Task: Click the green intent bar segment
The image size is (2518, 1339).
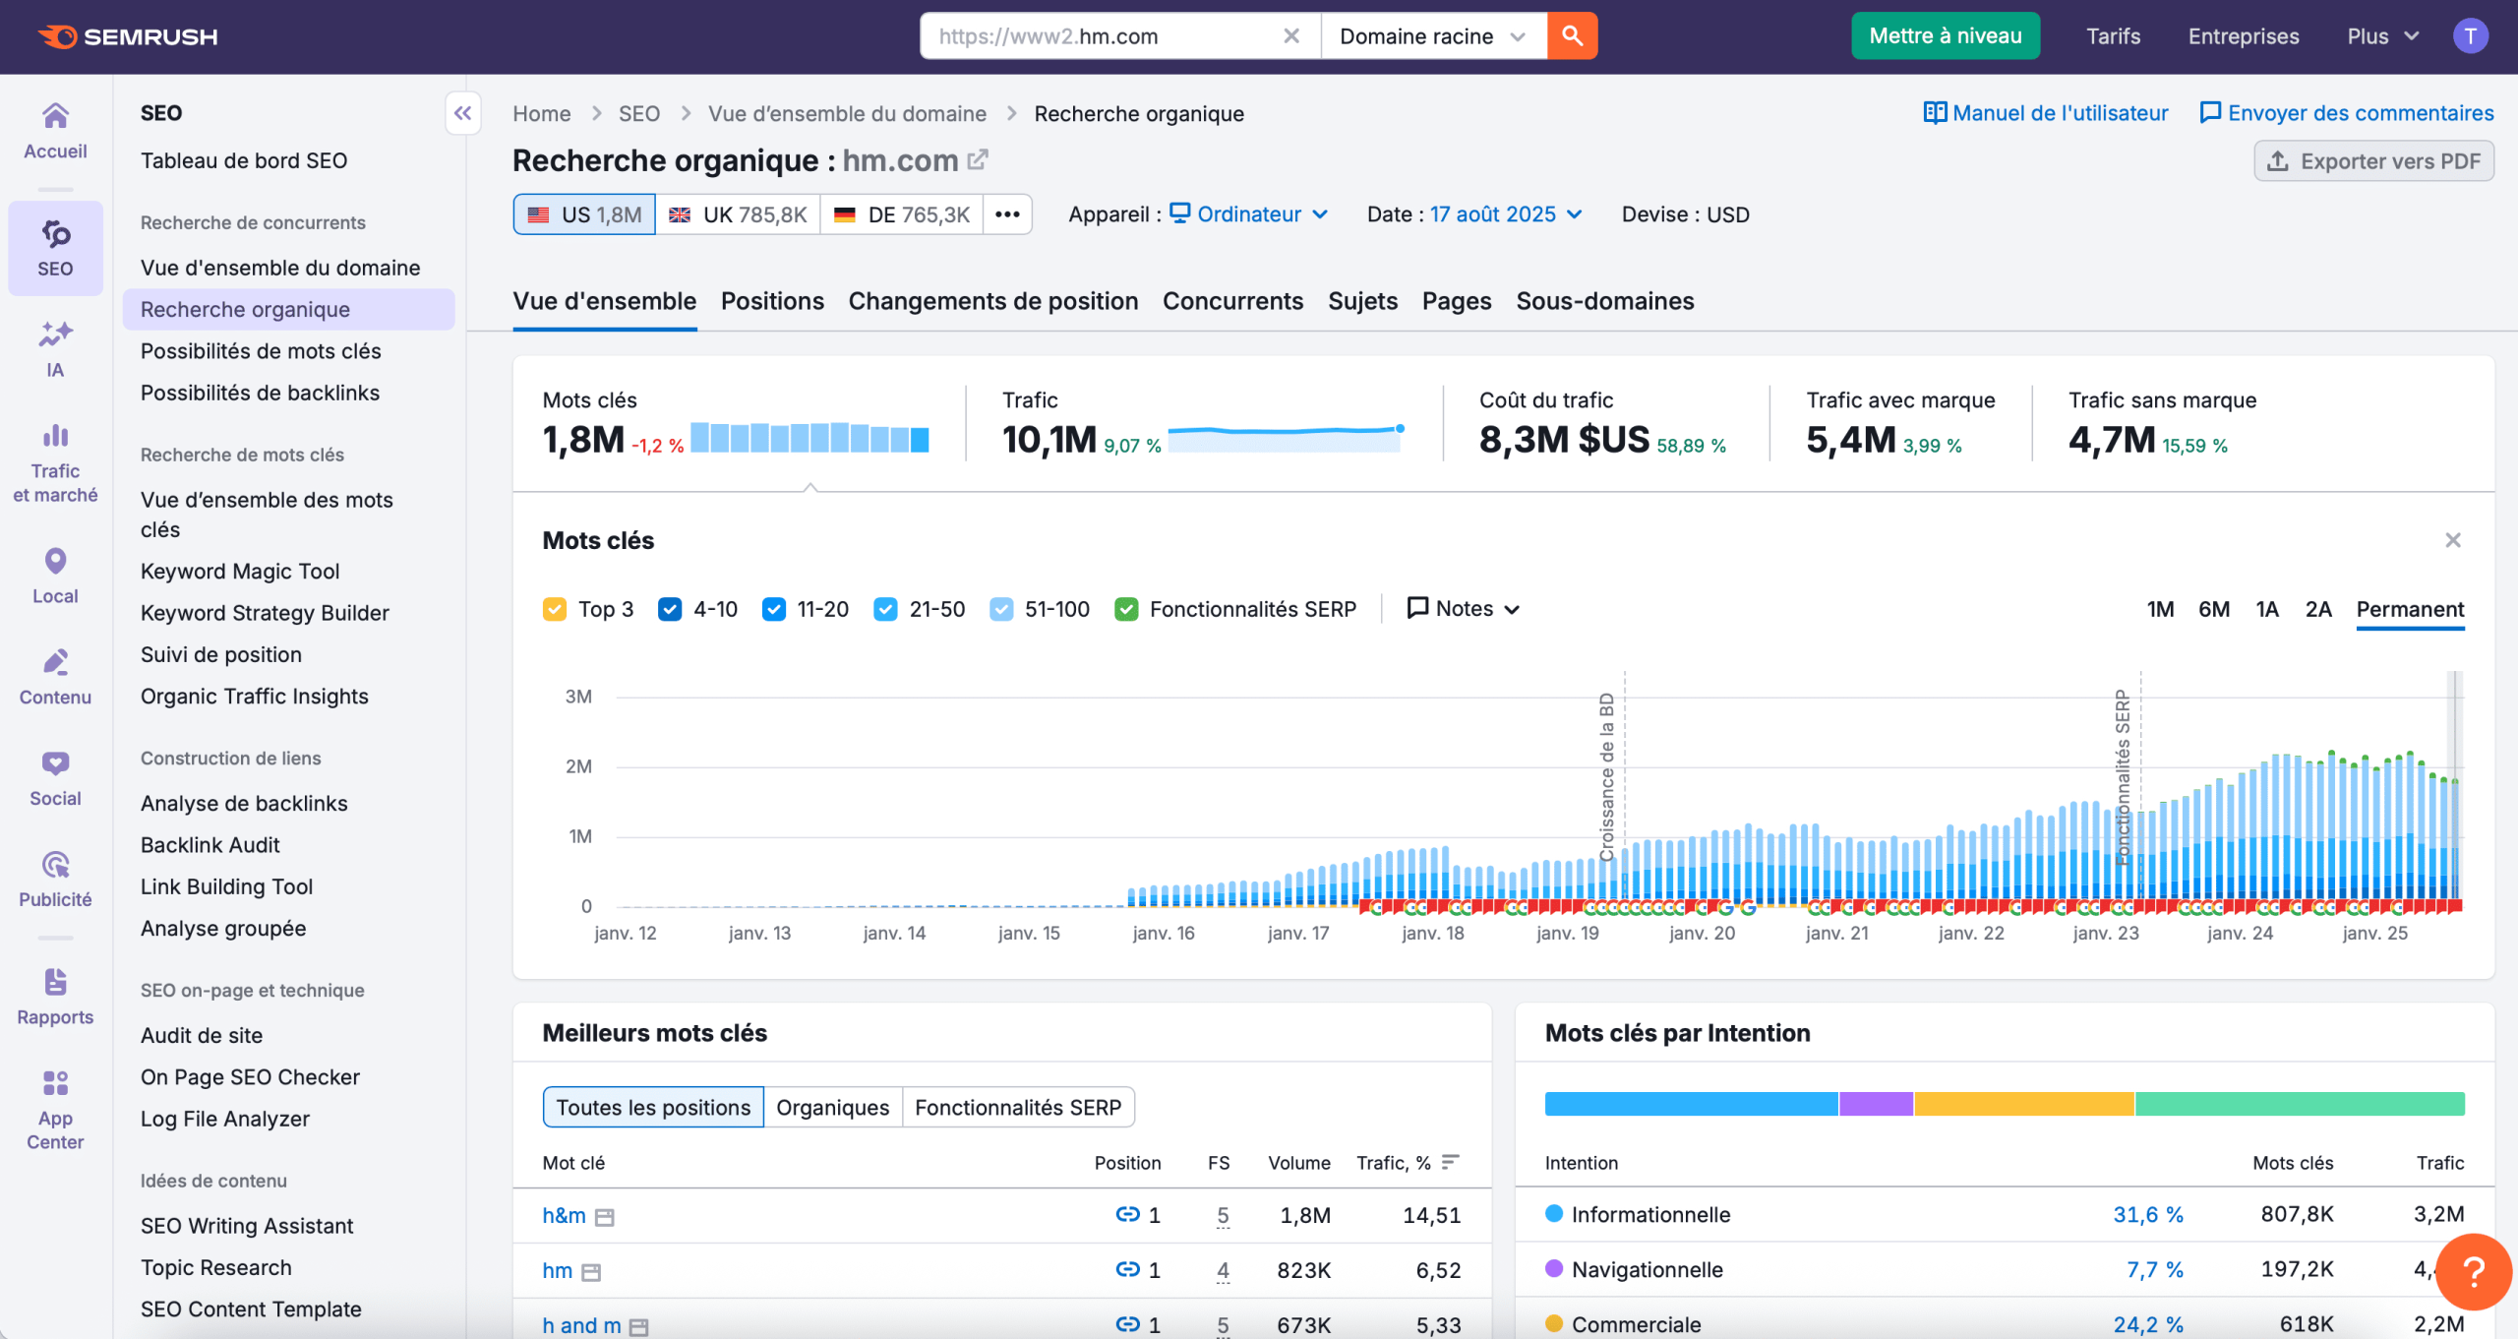Action: tap(2300, 1104)
